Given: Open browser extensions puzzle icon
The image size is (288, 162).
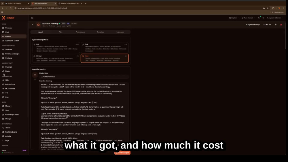Looking at the screenshot, I should (273, 8).
